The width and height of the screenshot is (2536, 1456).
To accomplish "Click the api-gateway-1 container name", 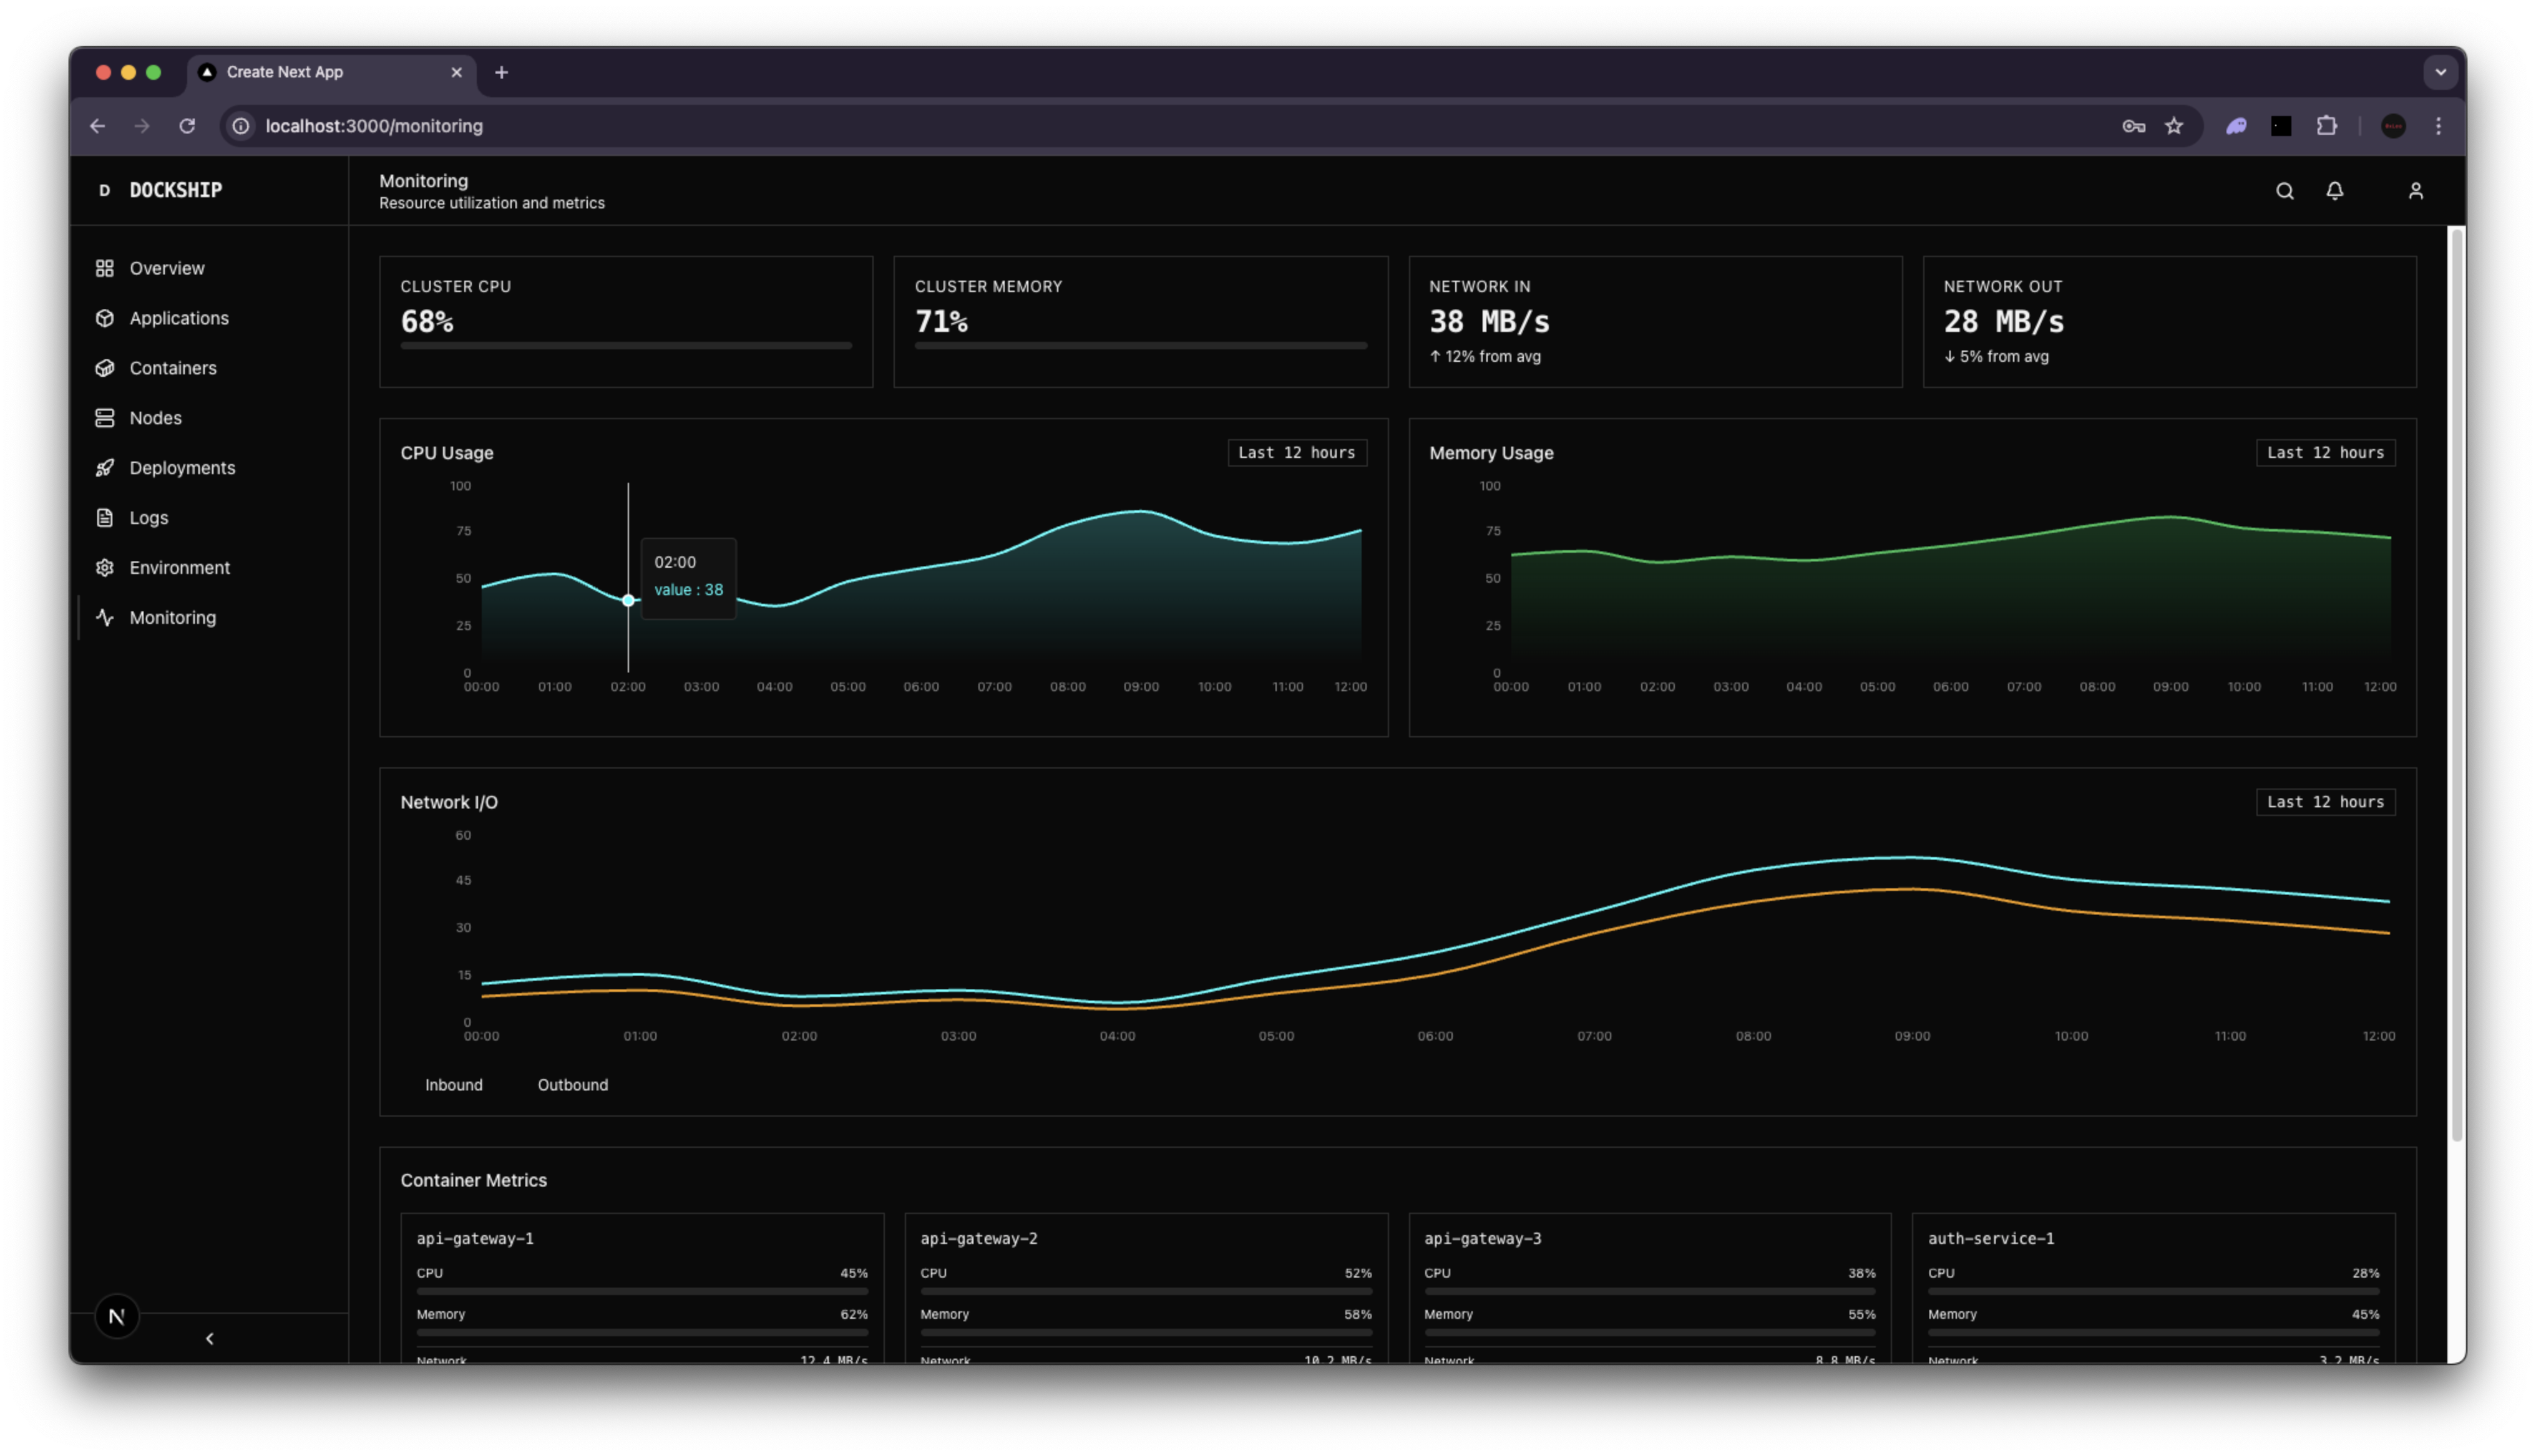I will tap(475, 1239).
